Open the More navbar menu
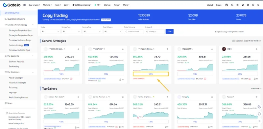Image resolution: width=263 pixels, height=129 pixels. point(126,5)
